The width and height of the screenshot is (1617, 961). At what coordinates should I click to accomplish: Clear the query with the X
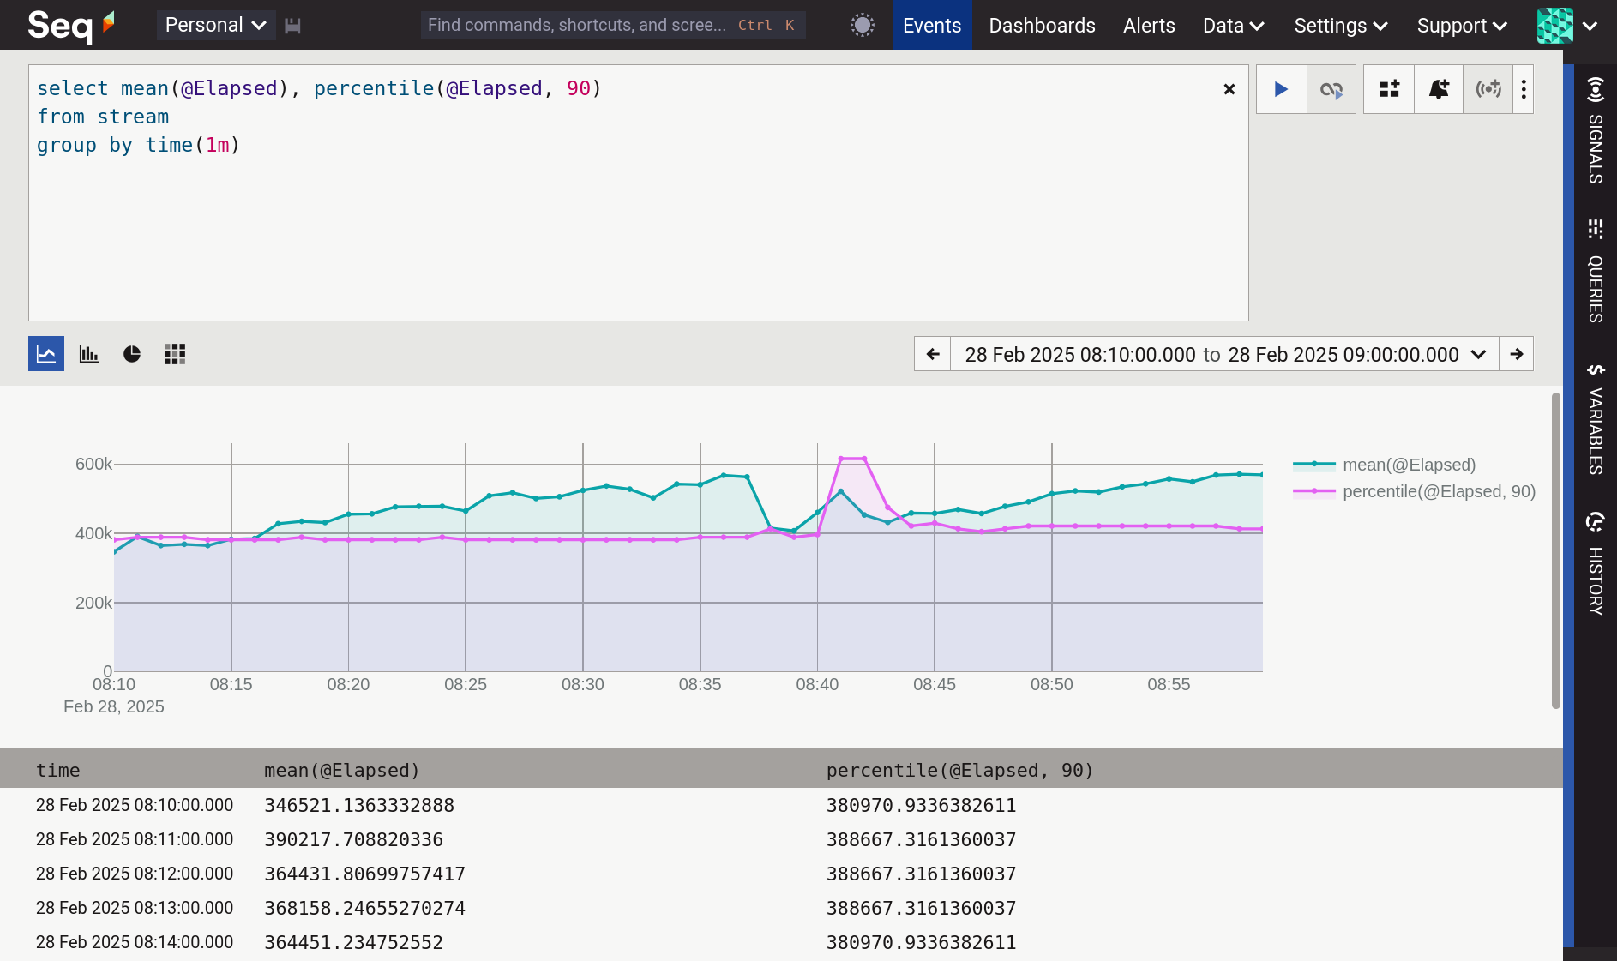click(x=1229, y=89)
